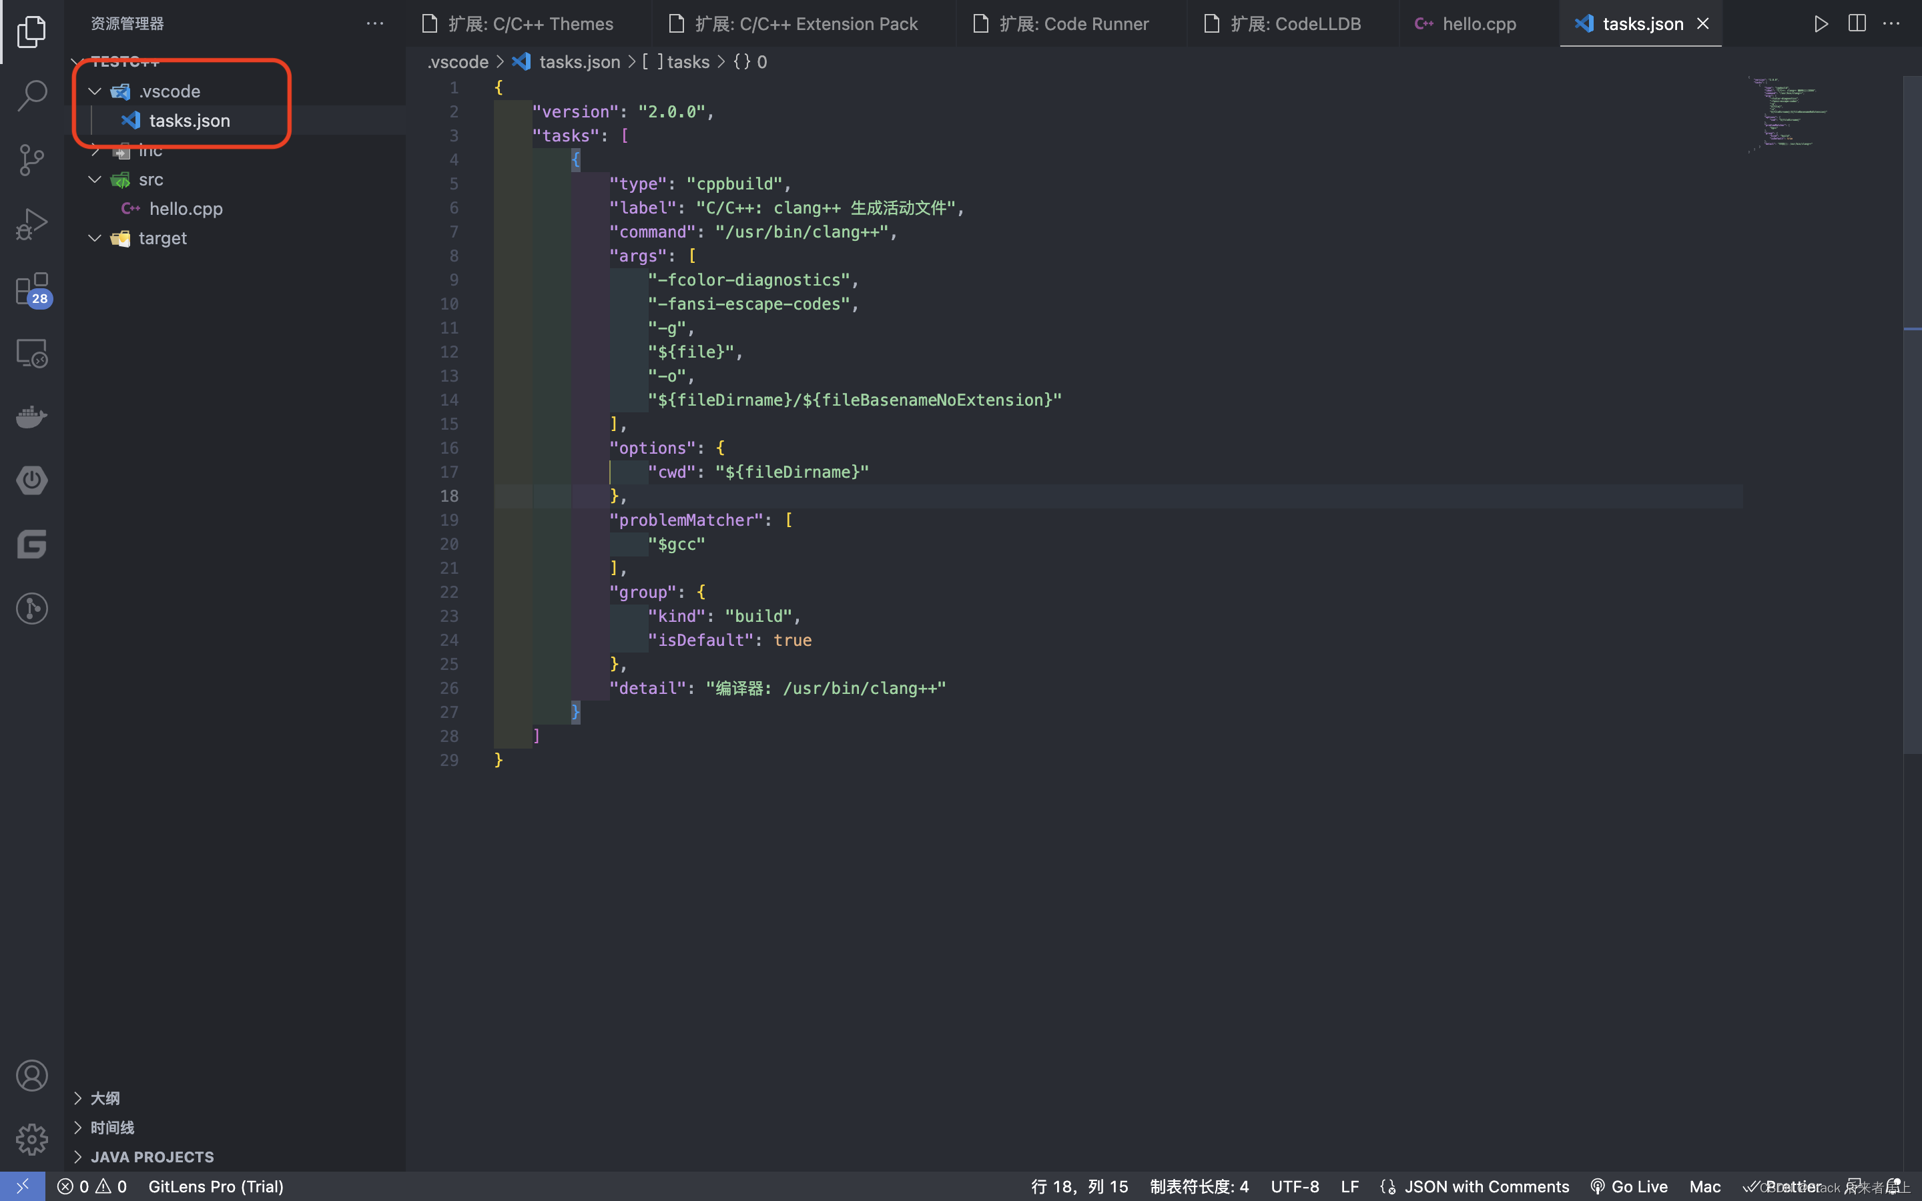1922x1201 pixels.
Task: Click Go Live server button
Action: point(1629,1187)
